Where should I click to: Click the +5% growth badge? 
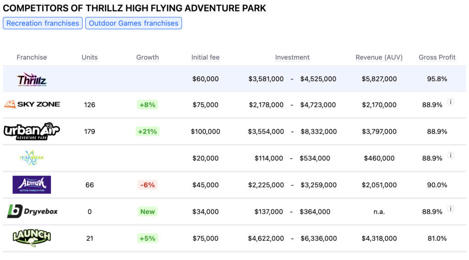tap(147, 238)
